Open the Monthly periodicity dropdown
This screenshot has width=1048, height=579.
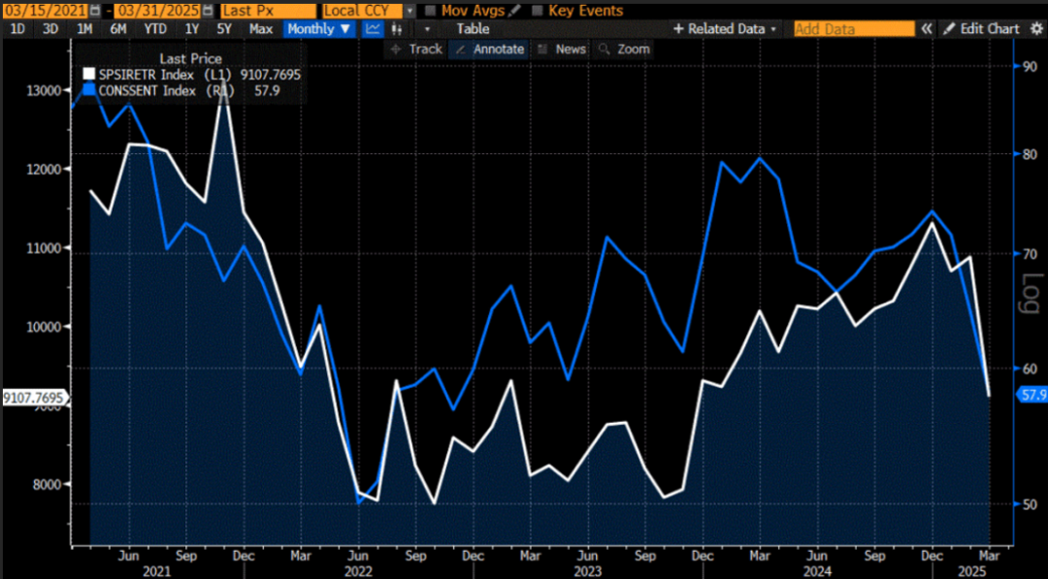(x=319, y=29)
